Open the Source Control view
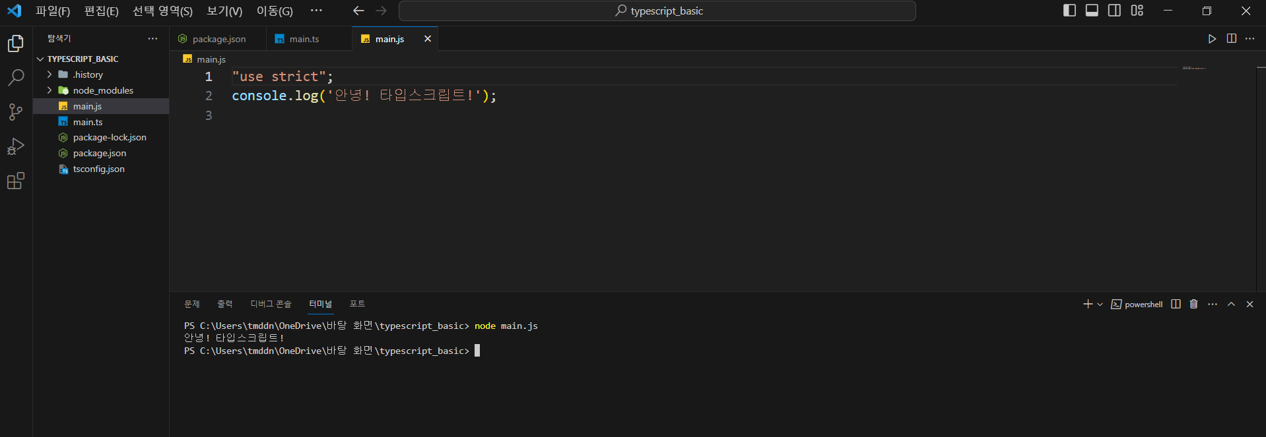Screen dimensions: 1266x437 point(16,112)
